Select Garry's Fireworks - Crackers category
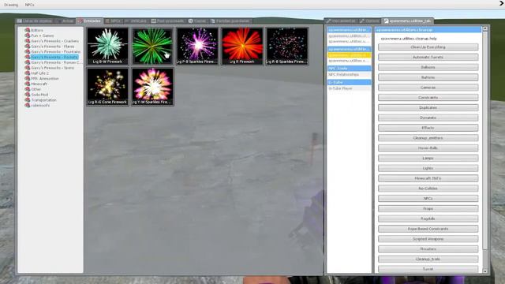505x284 pixels. coord(54,41)
